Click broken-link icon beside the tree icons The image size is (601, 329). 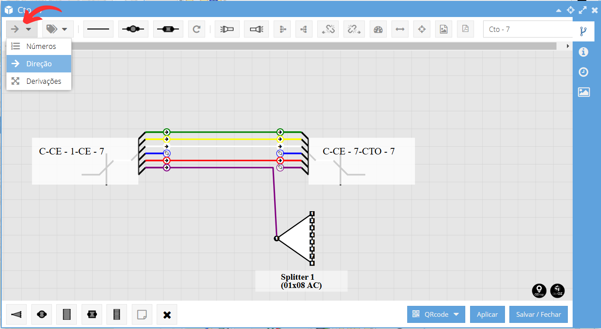point(328,29)
